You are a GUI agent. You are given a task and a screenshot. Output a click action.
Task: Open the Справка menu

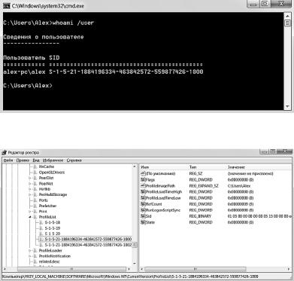click(74, 160)
